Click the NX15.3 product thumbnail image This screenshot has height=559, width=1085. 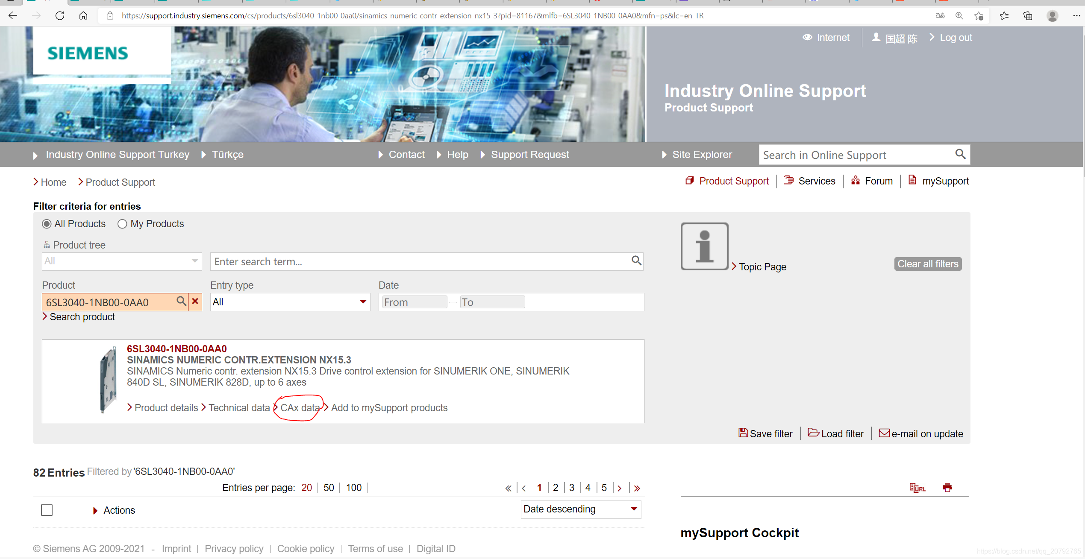108,380
